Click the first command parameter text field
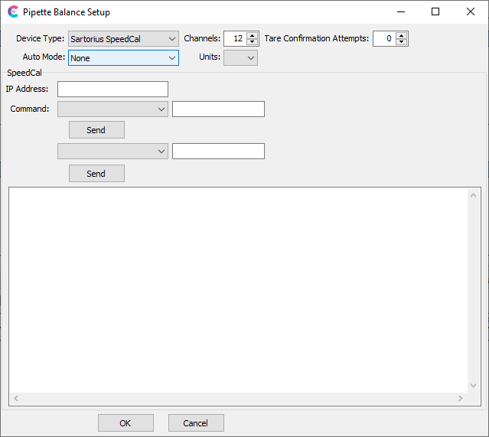 [x=218, y=109]
